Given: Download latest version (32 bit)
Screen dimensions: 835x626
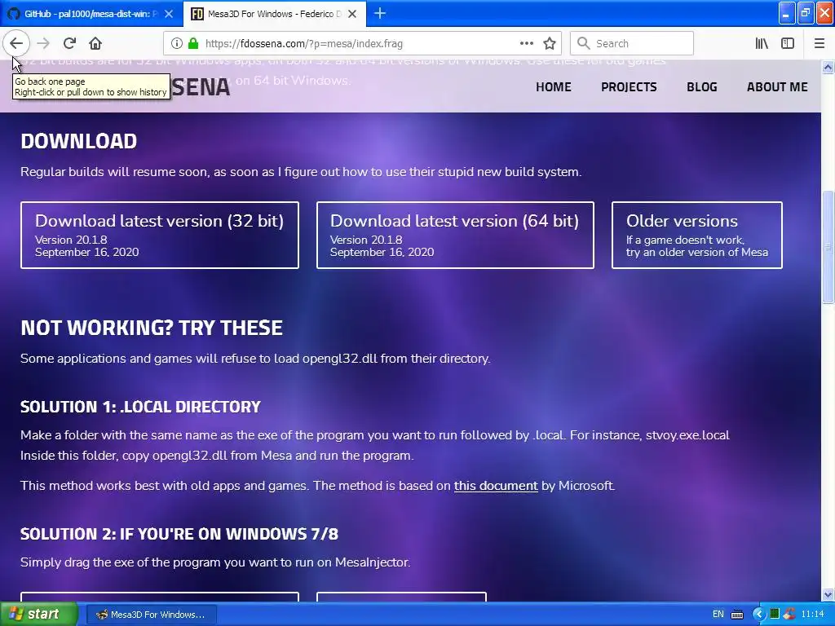Looking at the screenshot, I should (x=160, y=235).
